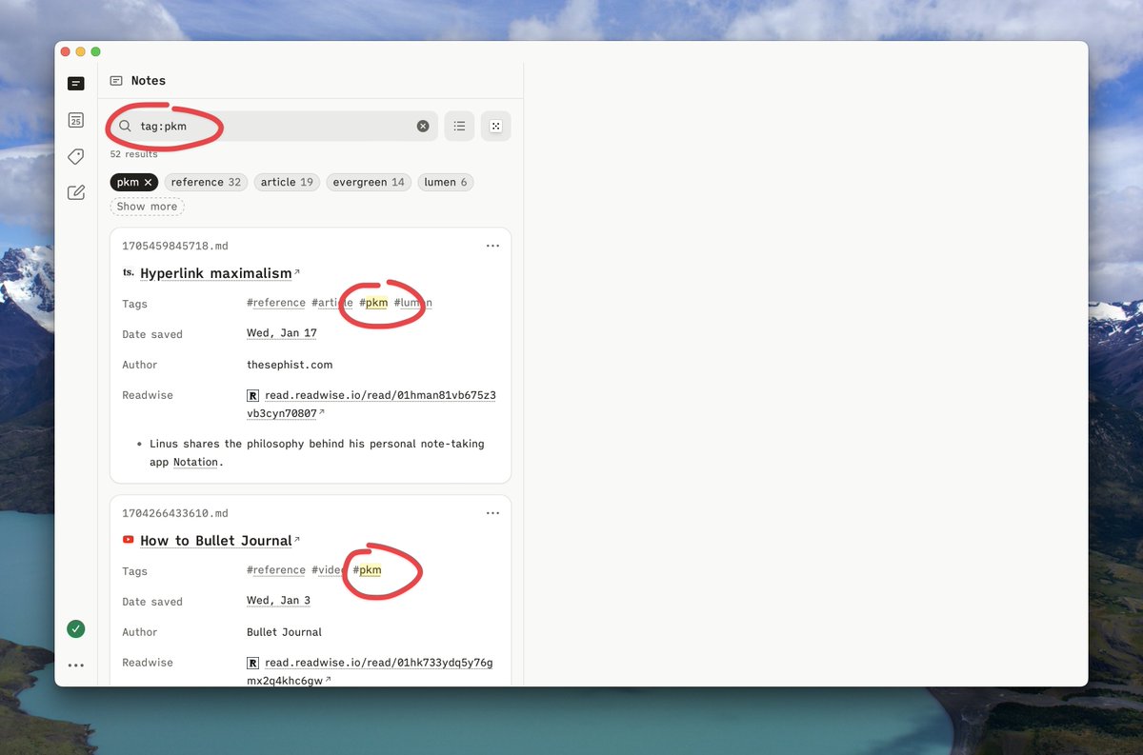Open the How to Bullet Journal card menu

point(492,513)
